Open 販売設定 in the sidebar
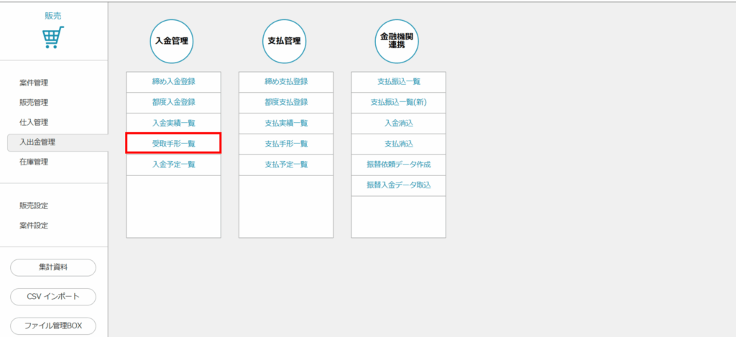 click(34, 206)
